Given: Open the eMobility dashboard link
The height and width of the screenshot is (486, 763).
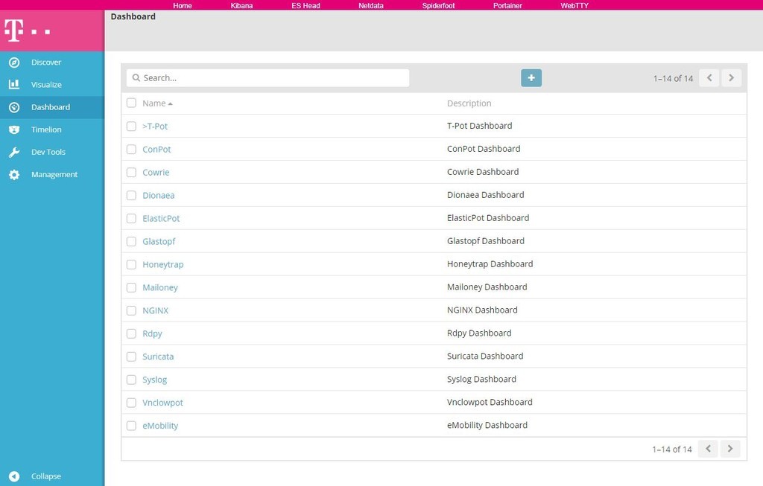Looking at the screenshot, I should (x=160, y=426).
